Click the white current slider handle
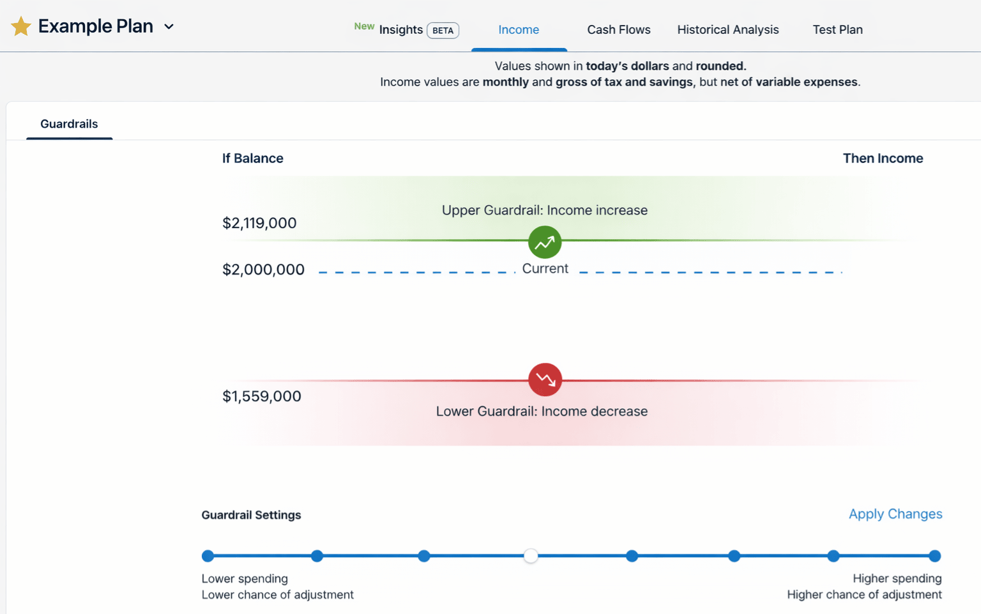This screenshot has height=614, width=981. [x=531, y=556]
